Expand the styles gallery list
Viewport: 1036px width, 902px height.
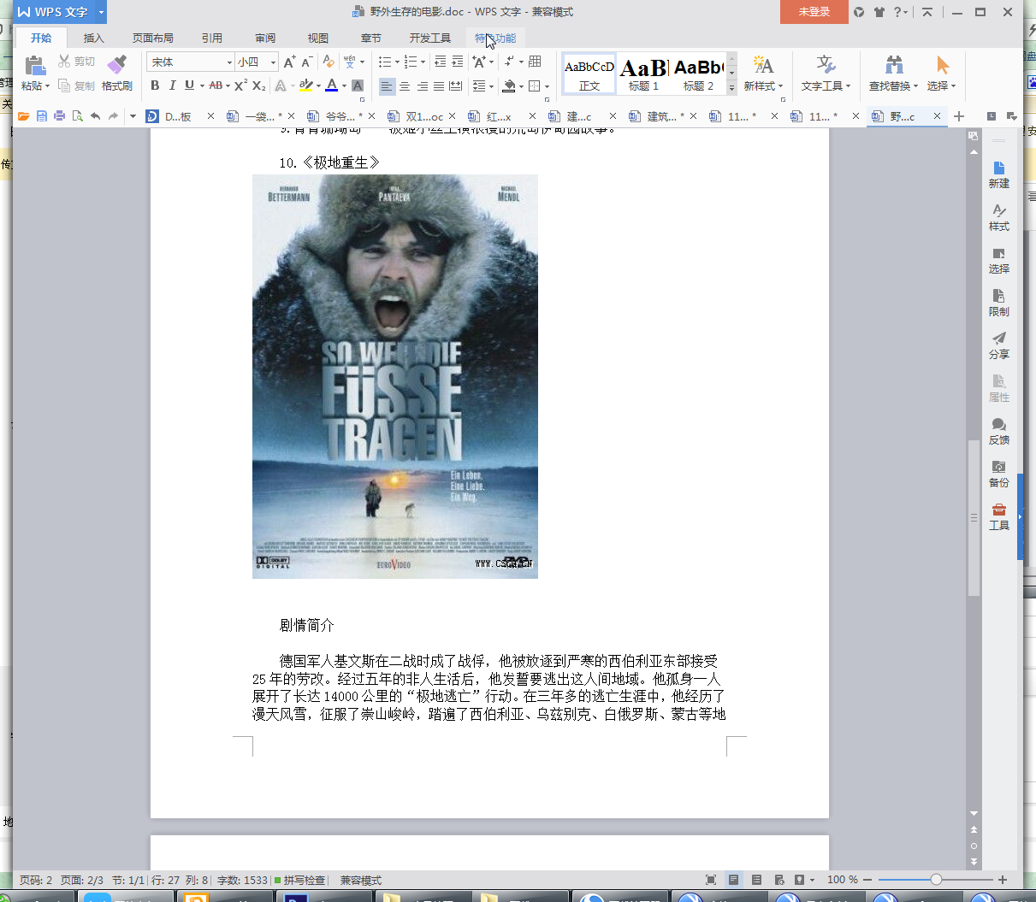click(x=731, y=88)
